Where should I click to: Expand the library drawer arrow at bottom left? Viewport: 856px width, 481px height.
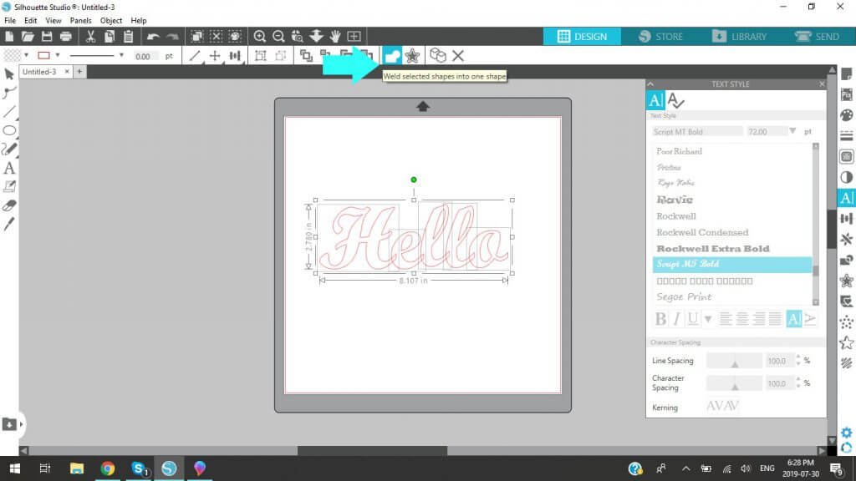[21, 424]
